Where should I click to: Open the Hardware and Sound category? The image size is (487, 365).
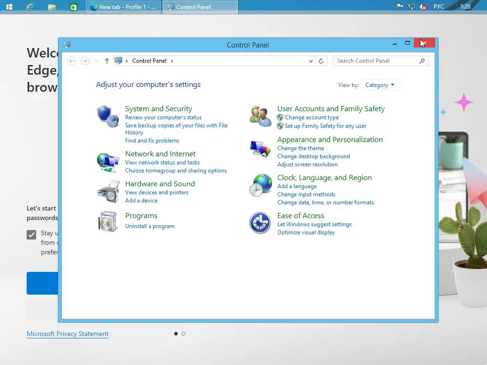tap(160, 183)
